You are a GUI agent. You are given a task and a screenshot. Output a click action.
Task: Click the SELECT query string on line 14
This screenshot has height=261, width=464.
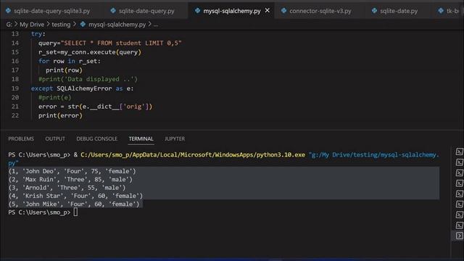[x=121, y=43]
